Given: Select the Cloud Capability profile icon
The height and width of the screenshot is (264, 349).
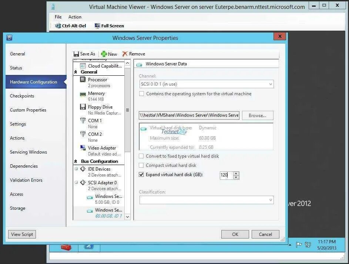Looking at the screenshot, I should coord(83,66).
